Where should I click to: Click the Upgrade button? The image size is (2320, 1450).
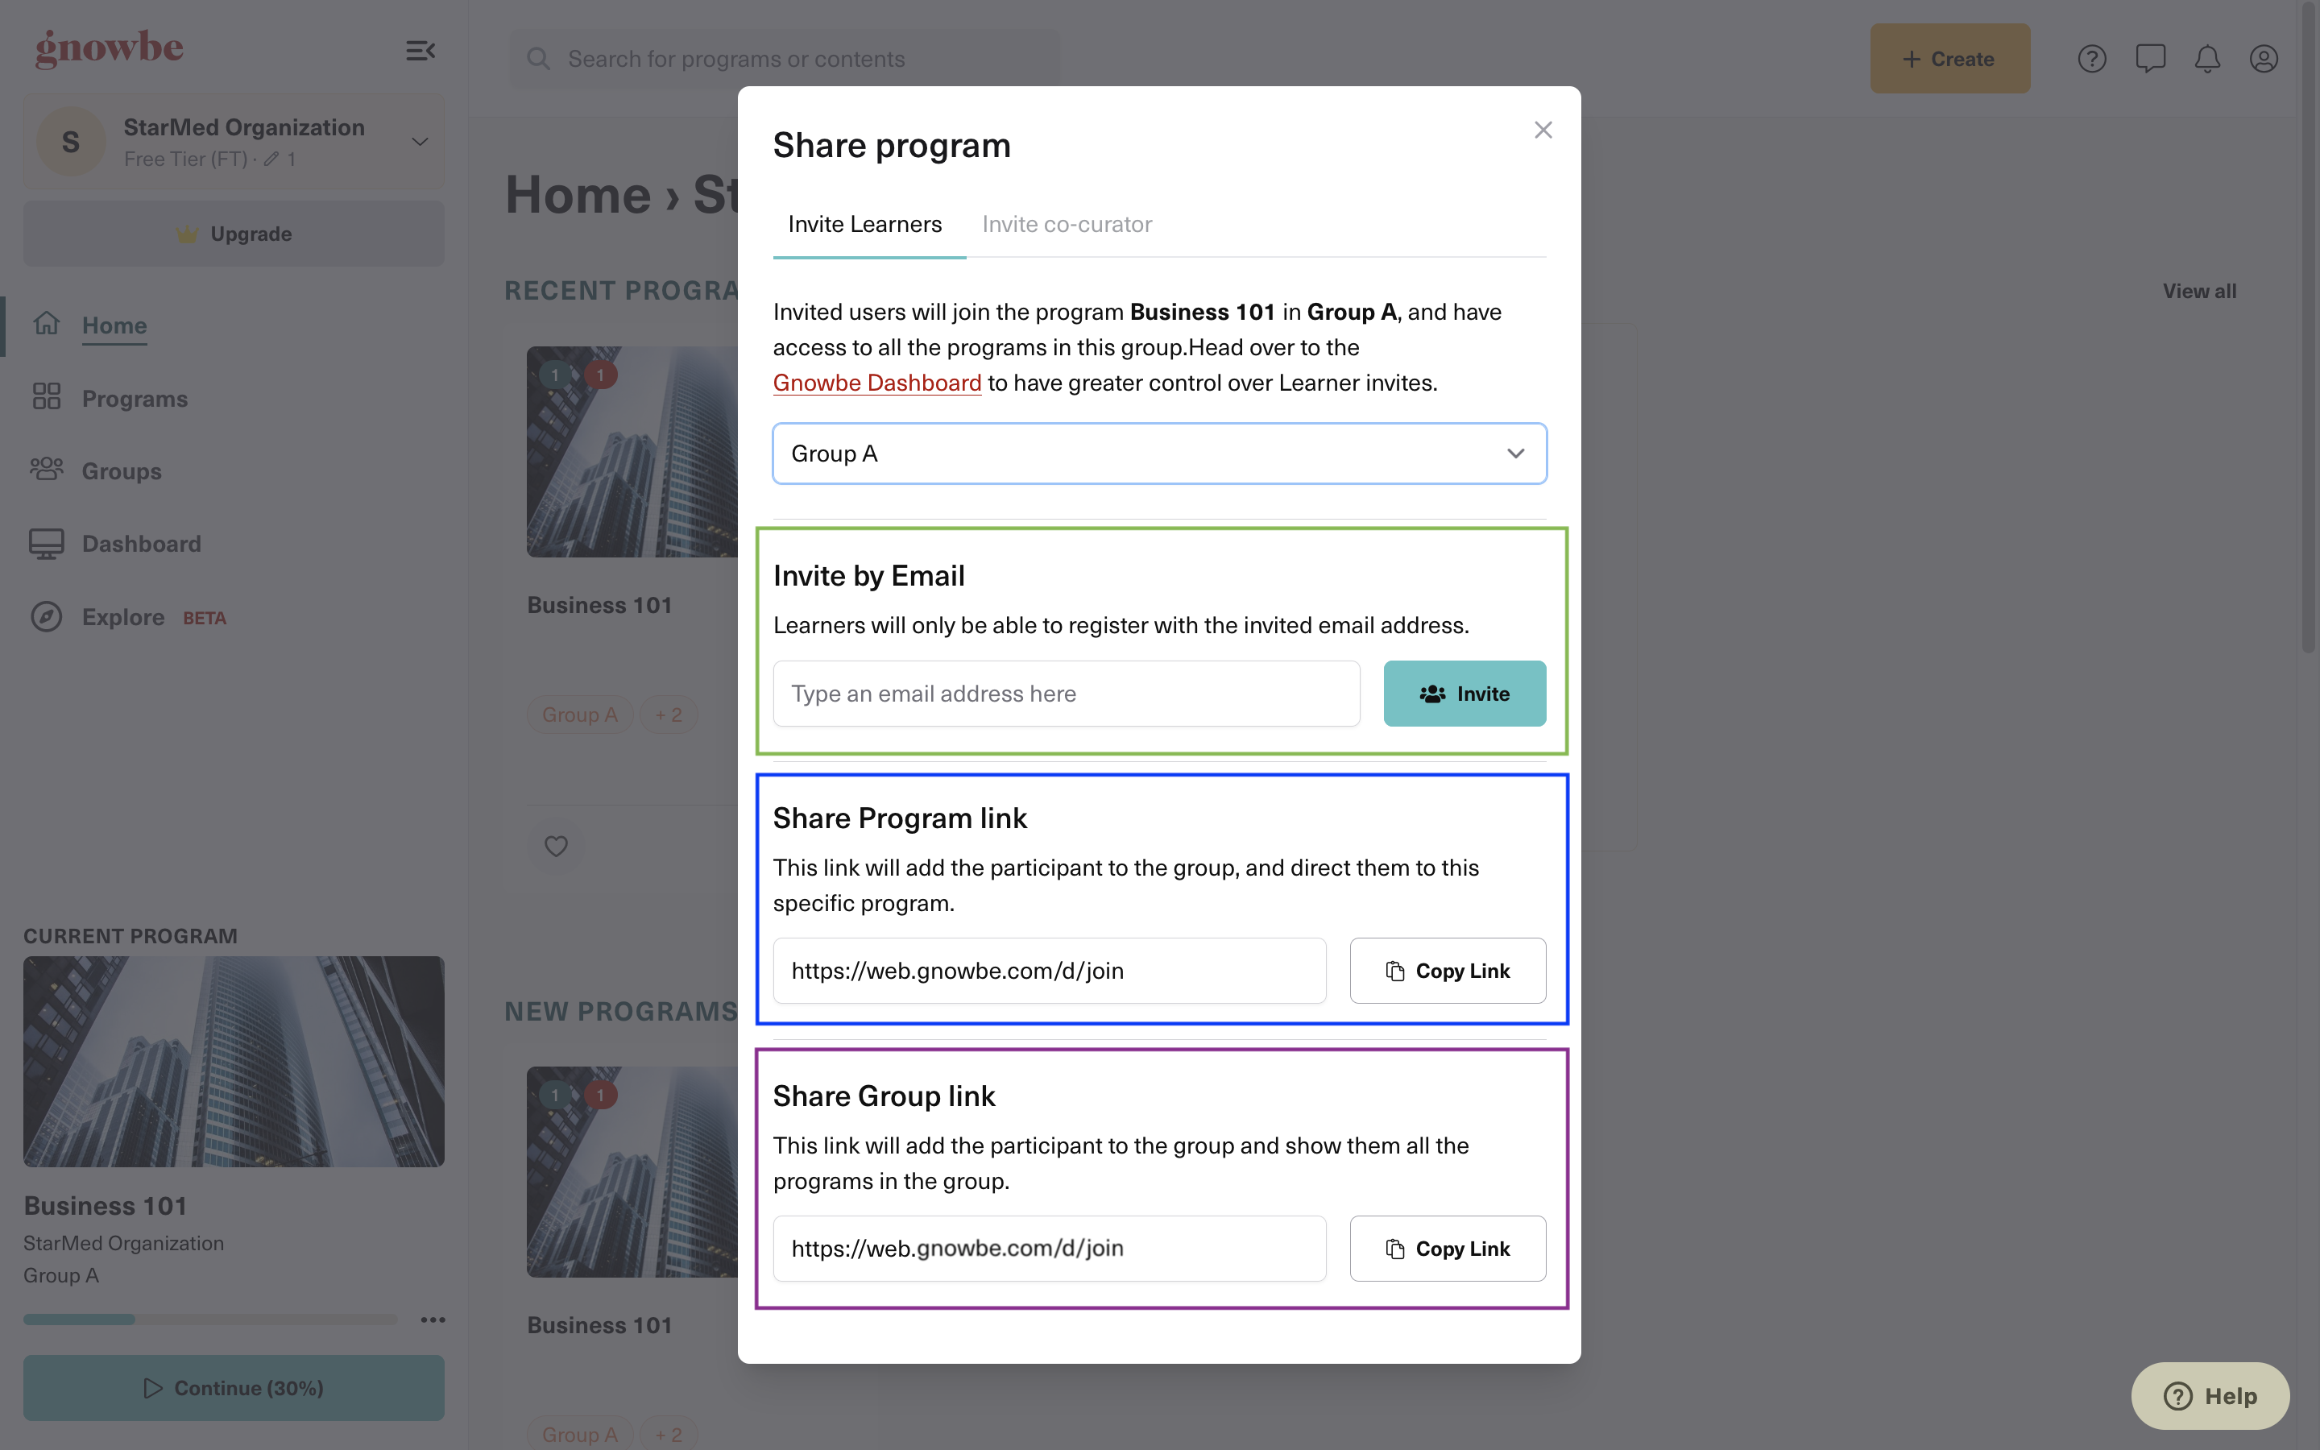coord(233,233)
